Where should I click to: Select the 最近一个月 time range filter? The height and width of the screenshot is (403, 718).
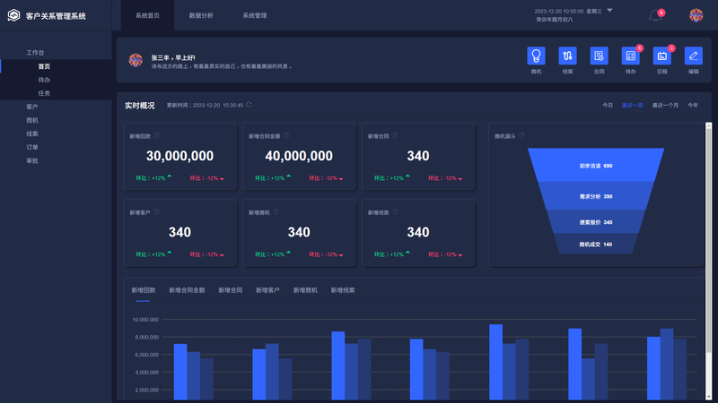tap(665, 106)
